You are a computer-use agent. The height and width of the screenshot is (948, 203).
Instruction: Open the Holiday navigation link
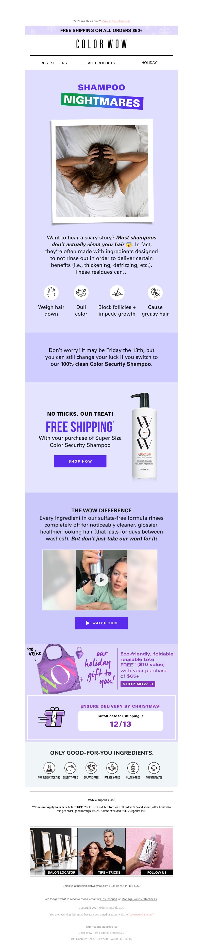tap(149, 63)
